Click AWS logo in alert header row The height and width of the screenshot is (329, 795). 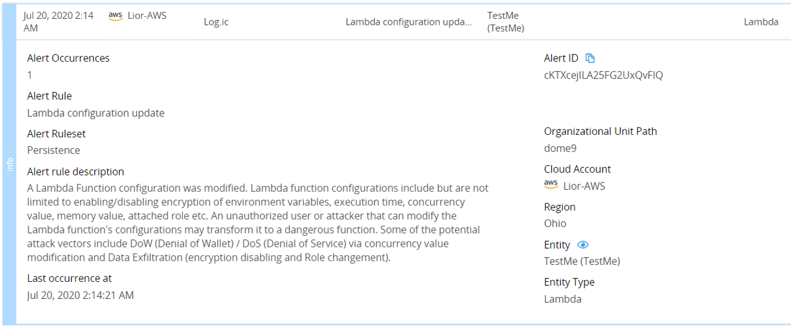coord(115,16)
